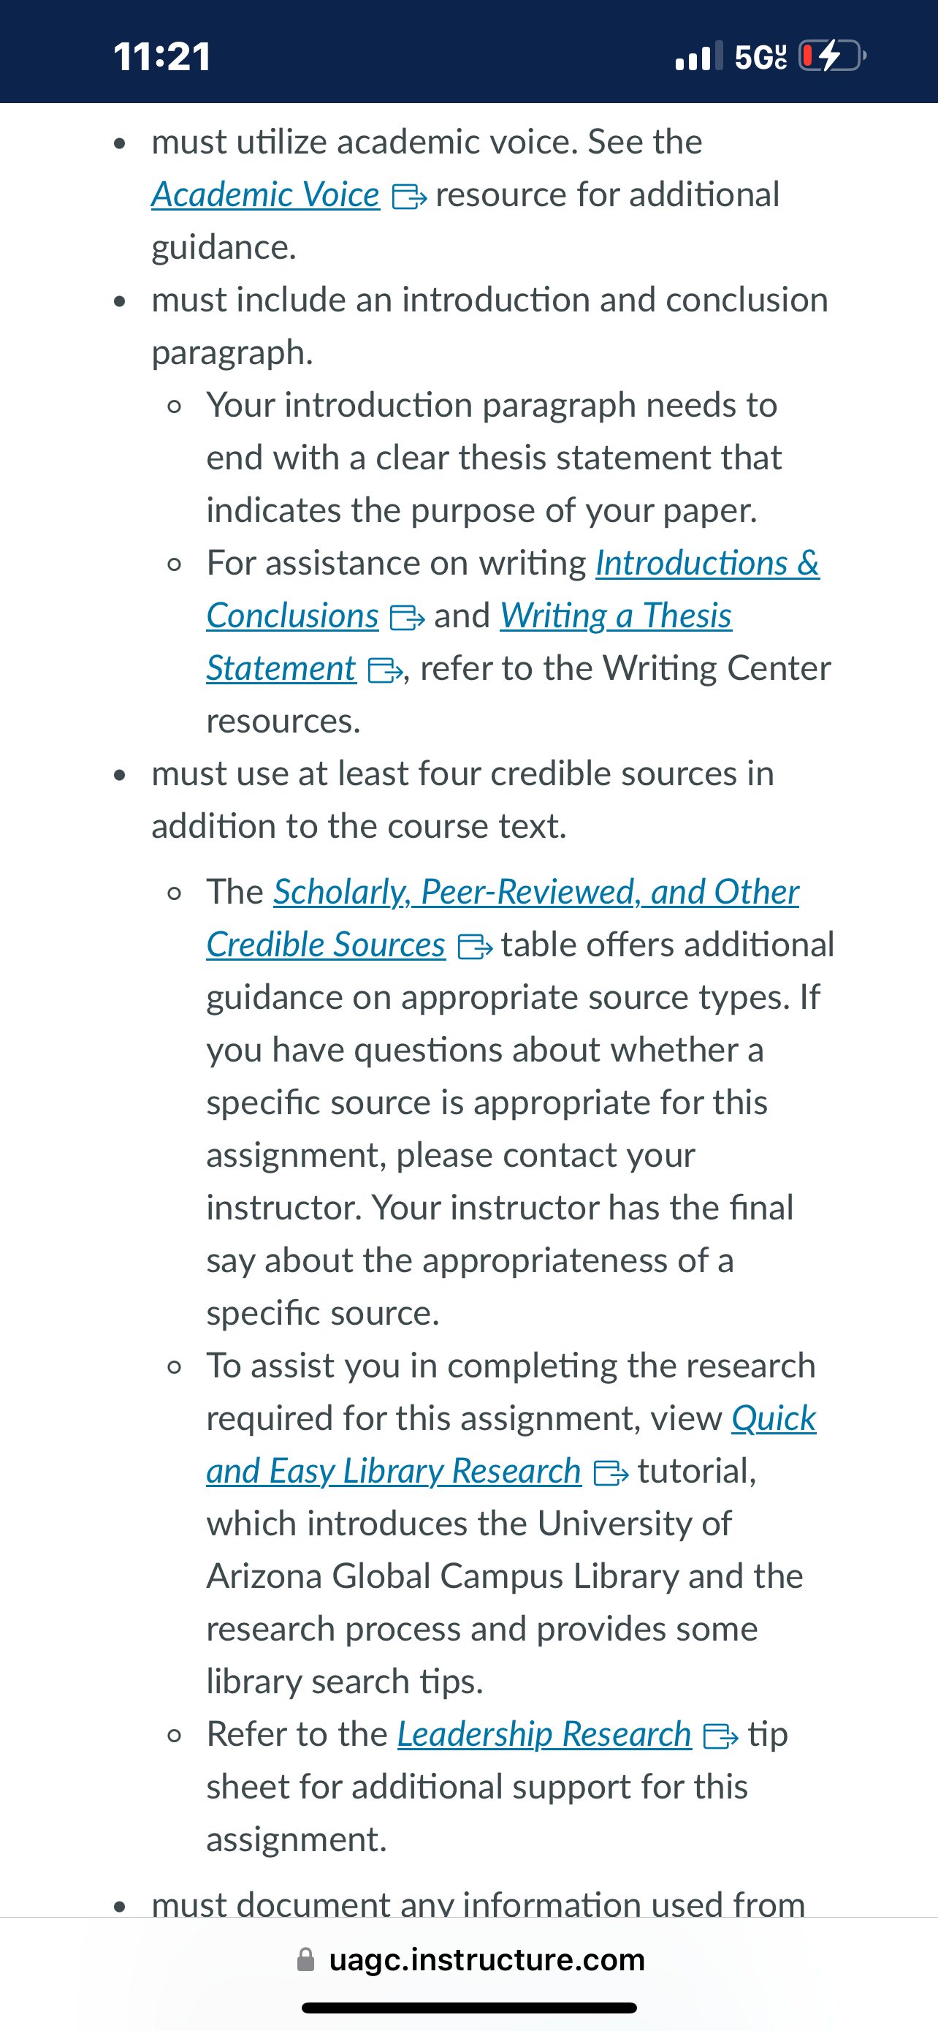Tap external link icon after Leadership Research

[x=720, y=1736]
